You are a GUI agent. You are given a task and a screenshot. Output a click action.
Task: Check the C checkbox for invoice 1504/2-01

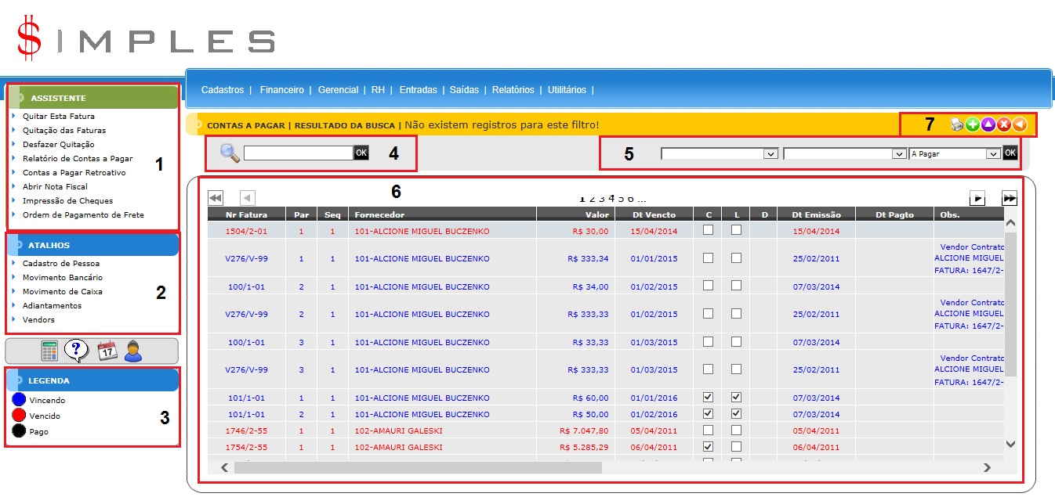point(709,230)
